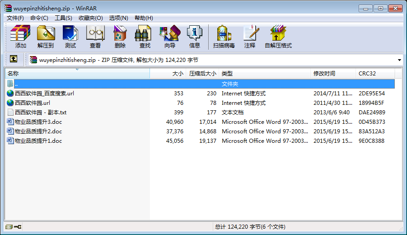Image resolution: width=407 pixels, height=235 pixels.
Task: Click the Delete (删除) toolbar icon
Action: [x=120, y=37]
